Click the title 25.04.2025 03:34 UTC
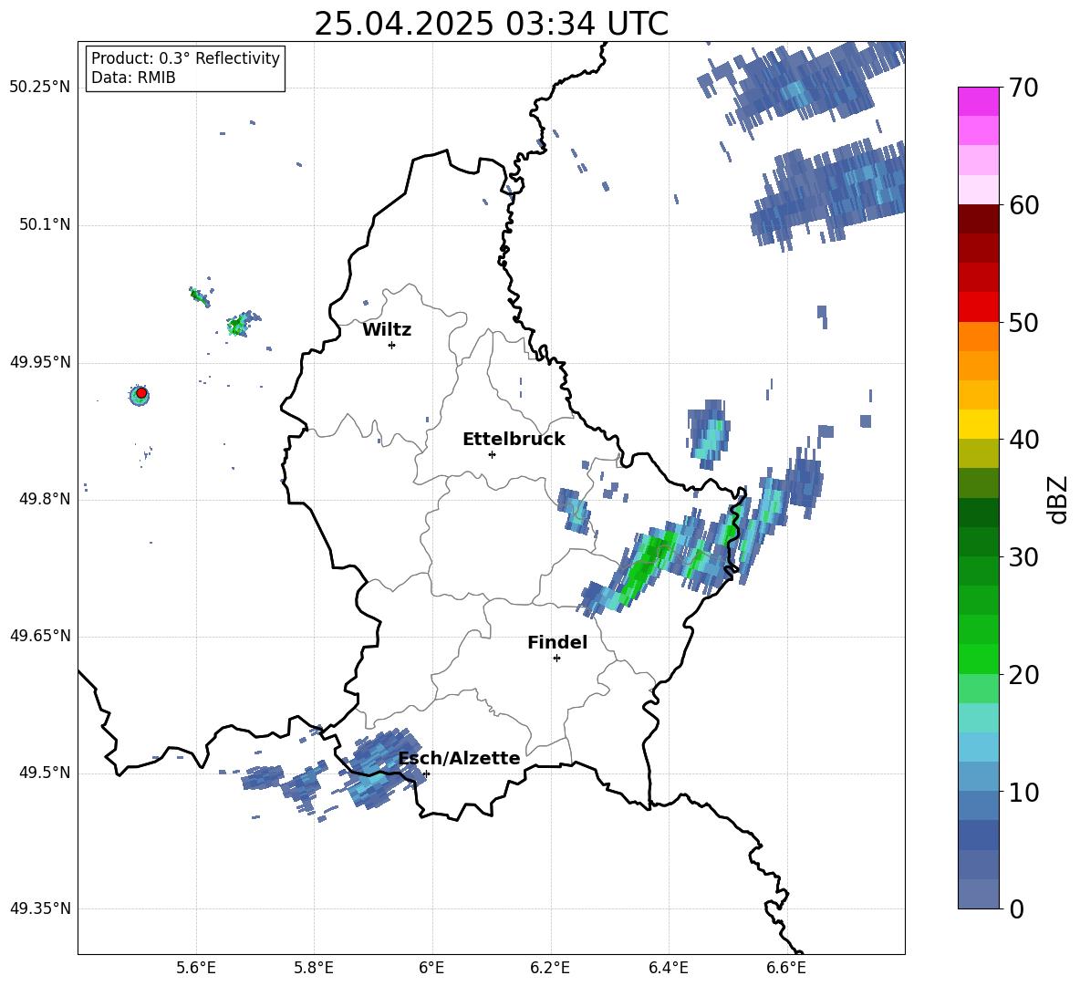The width and height of the screenshot is (1080, 986). pos(491,24)
